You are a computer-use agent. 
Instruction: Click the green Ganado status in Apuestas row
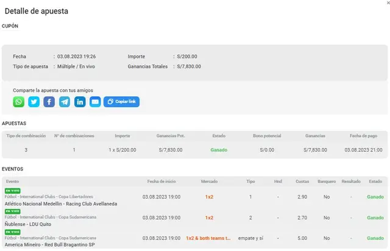pos(219,150)
